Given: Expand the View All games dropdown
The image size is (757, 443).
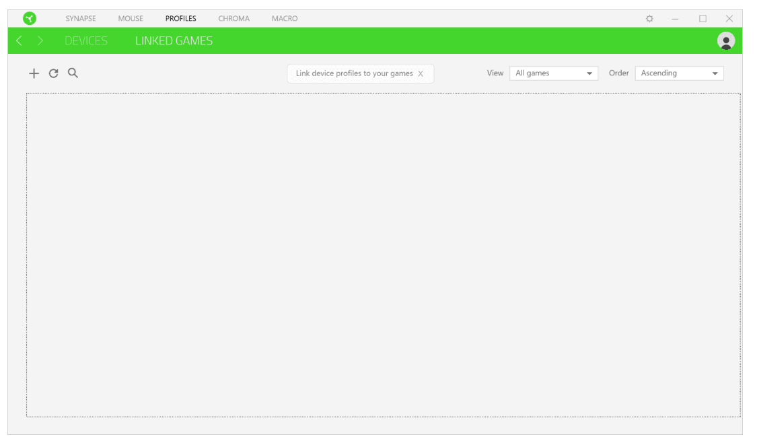Looking at the screenshot, I should [554, 73].
